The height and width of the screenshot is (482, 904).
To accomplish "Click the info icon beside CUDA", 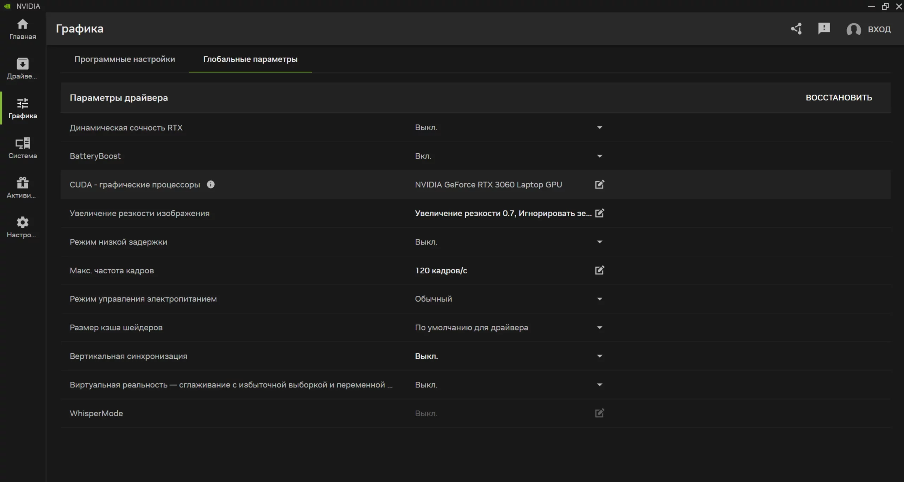I will tap(211, 184).
